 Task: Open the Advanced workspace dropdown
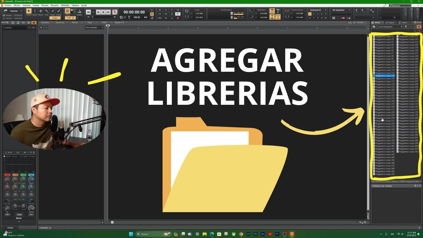(401, 6)
